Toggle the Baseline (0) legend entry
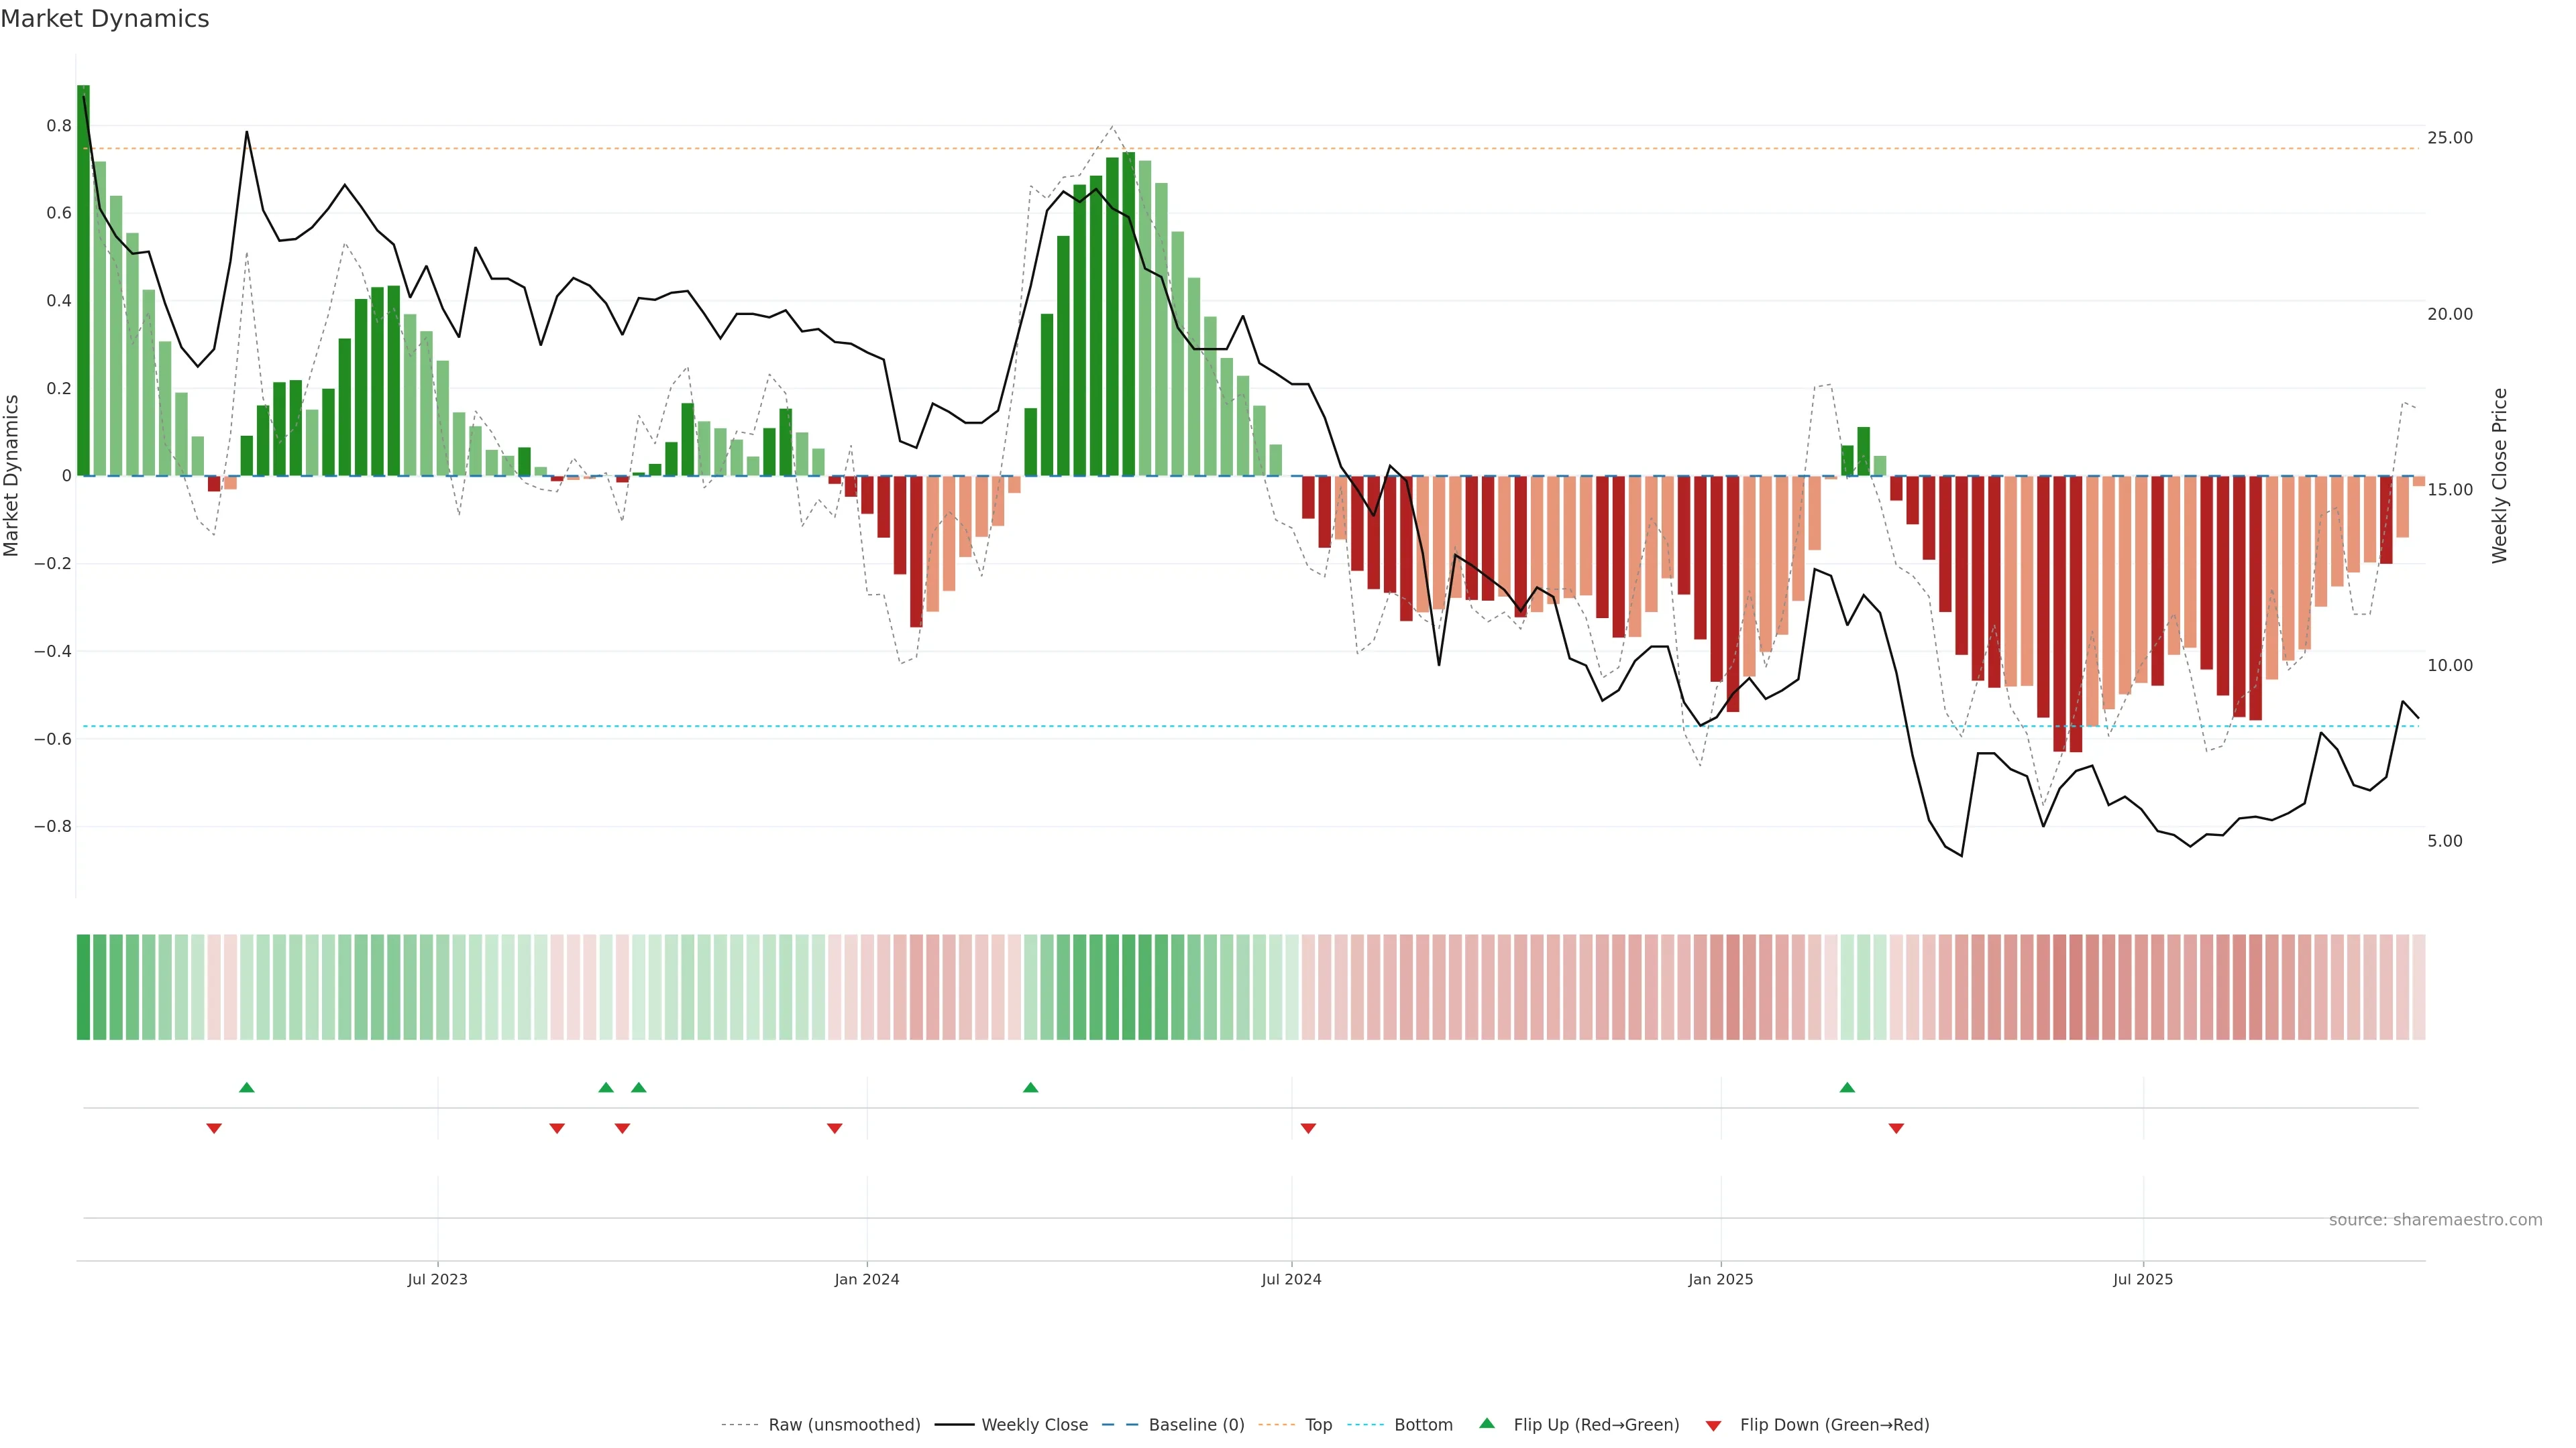 (x=1196, y=1425)
